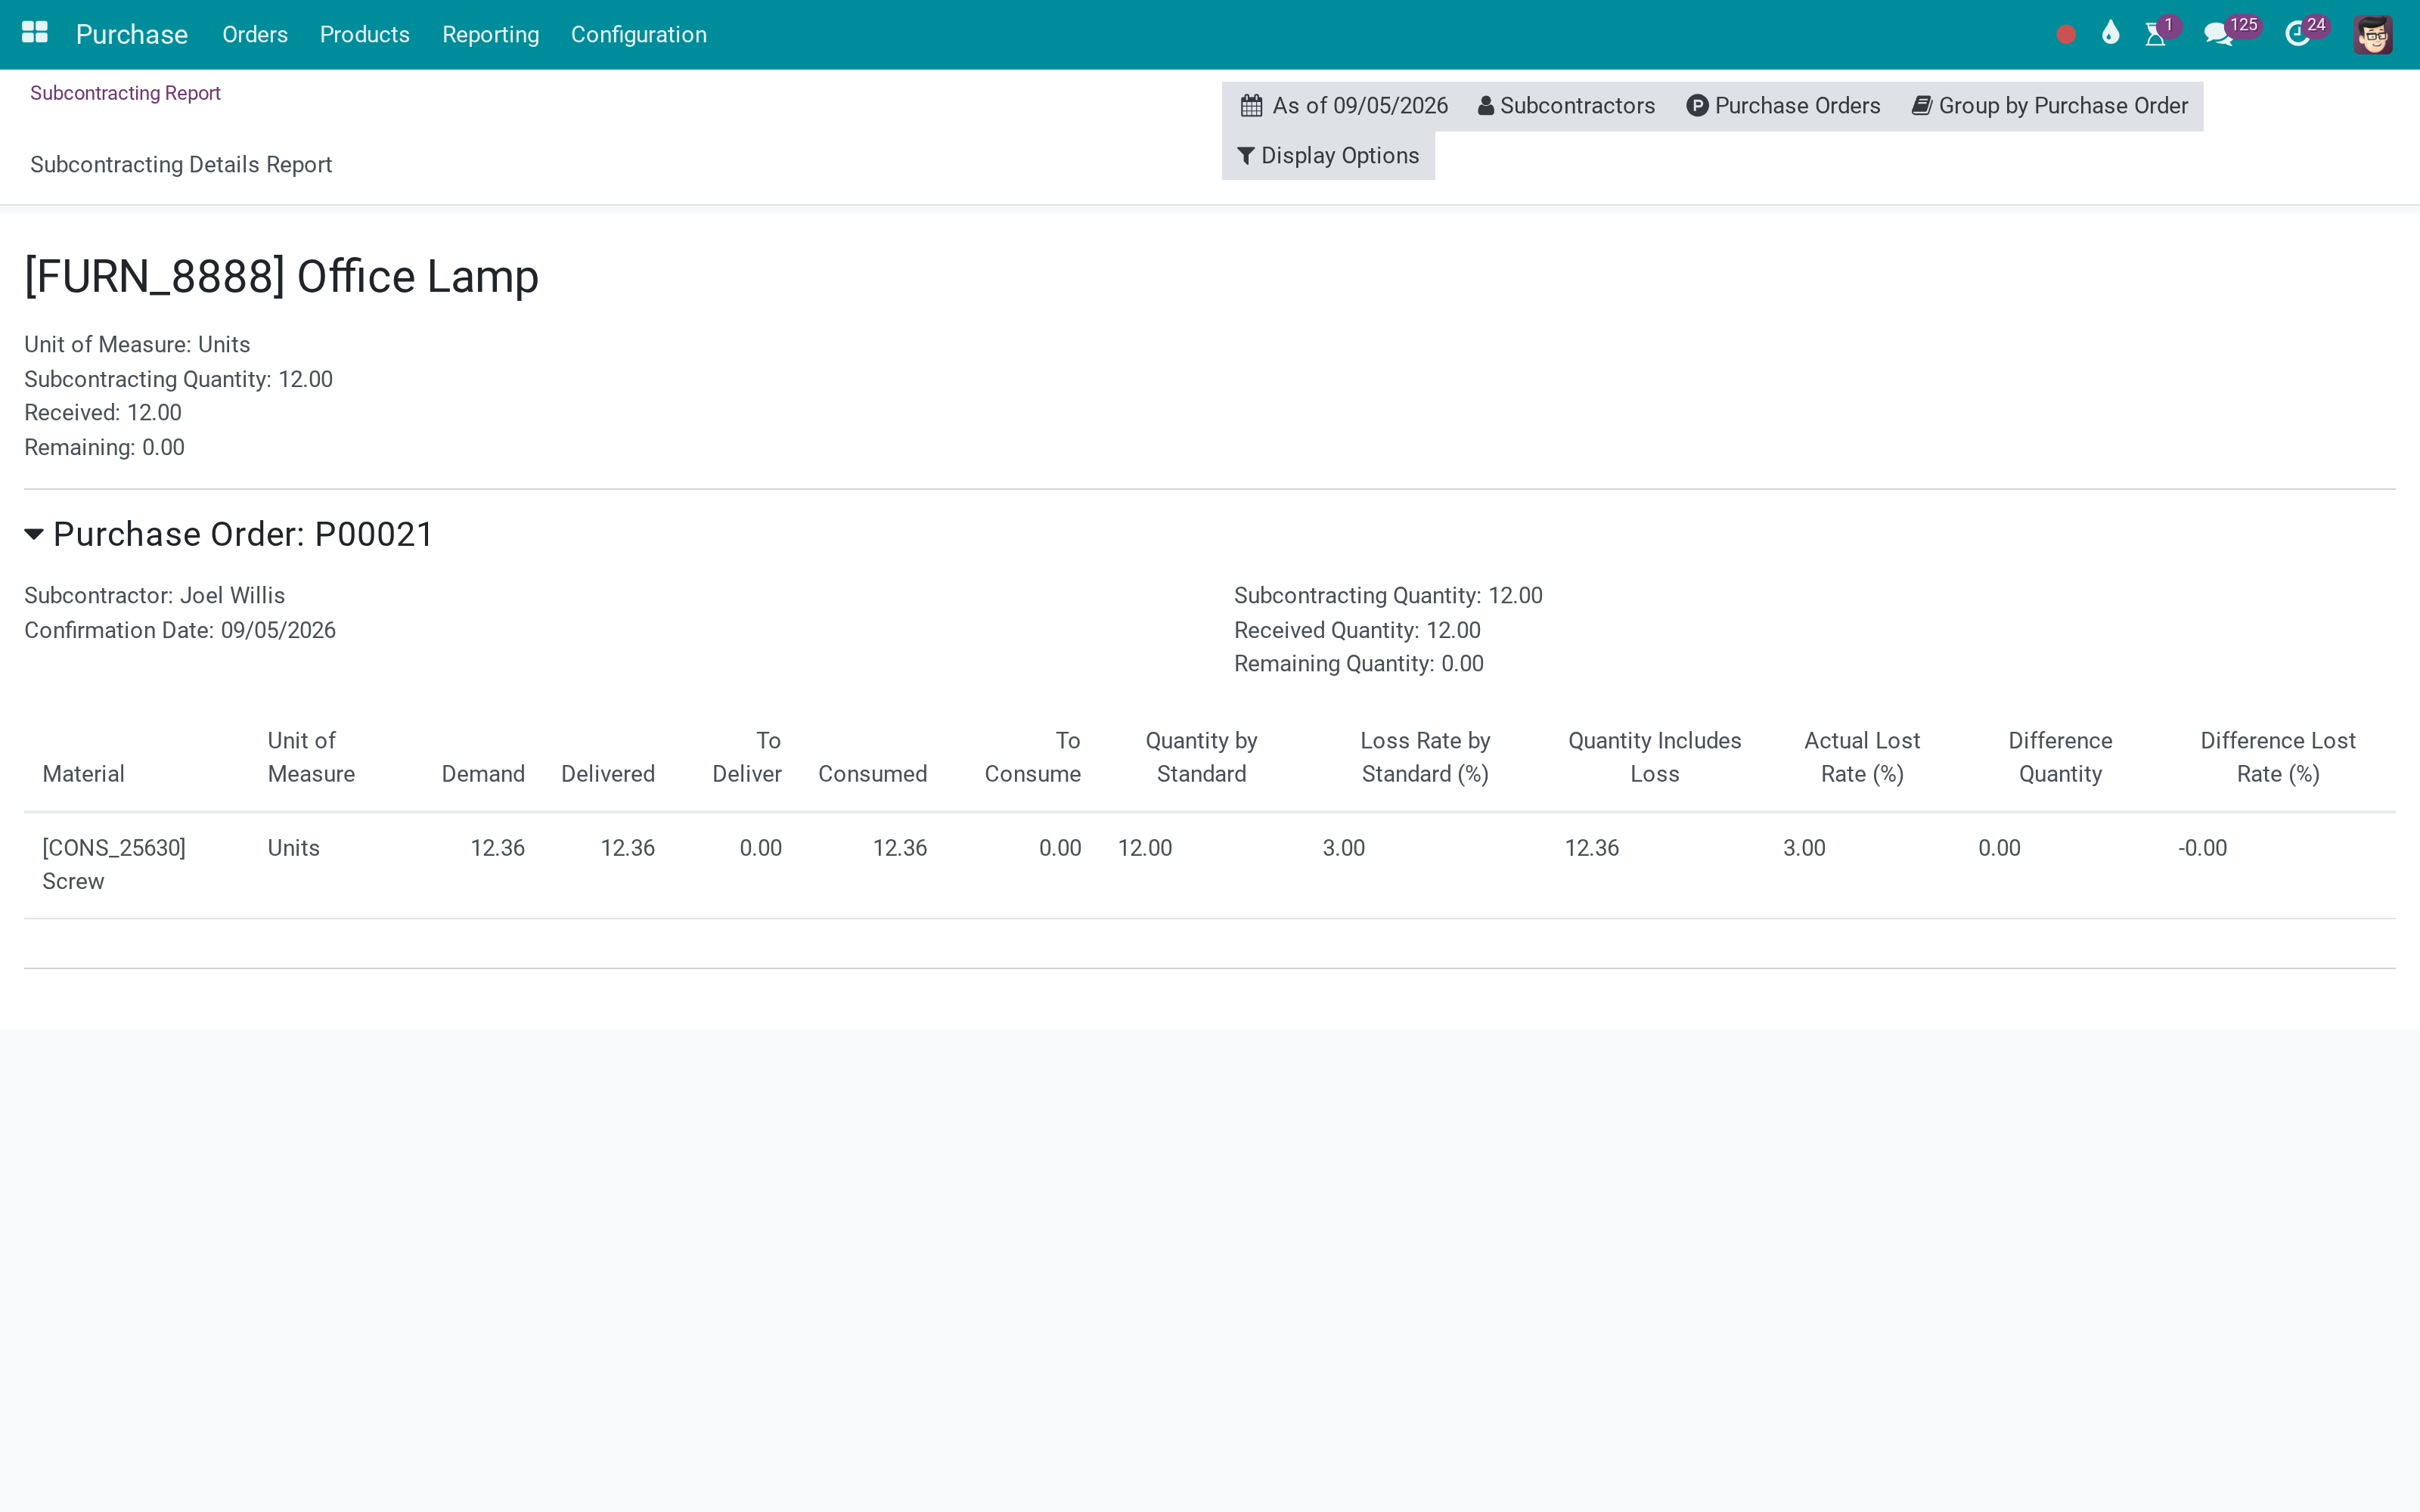Click the Purchase Orders circled P icon

tap(1697, 106)
